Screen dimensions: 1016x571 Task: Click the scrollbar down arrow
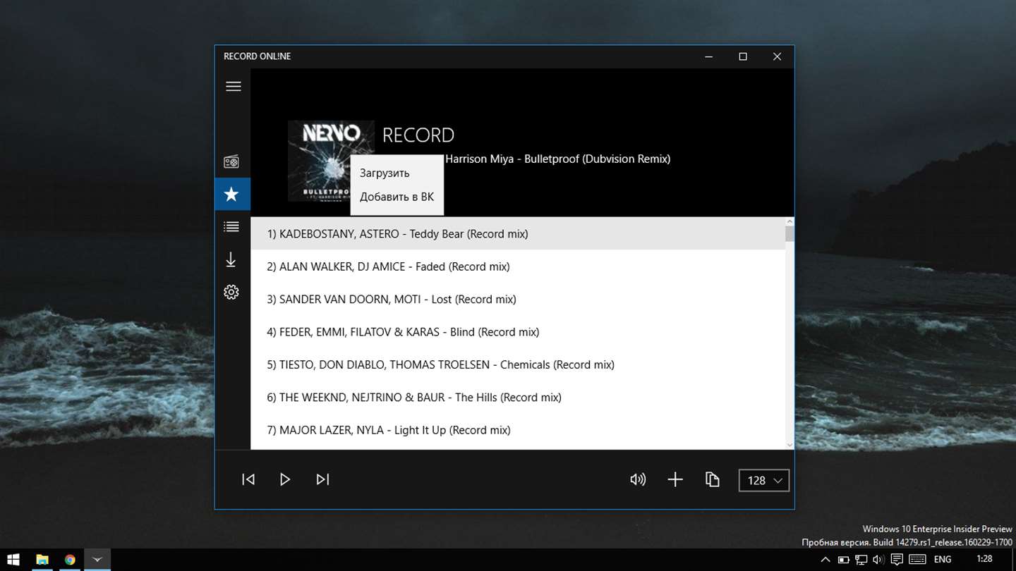790,444
